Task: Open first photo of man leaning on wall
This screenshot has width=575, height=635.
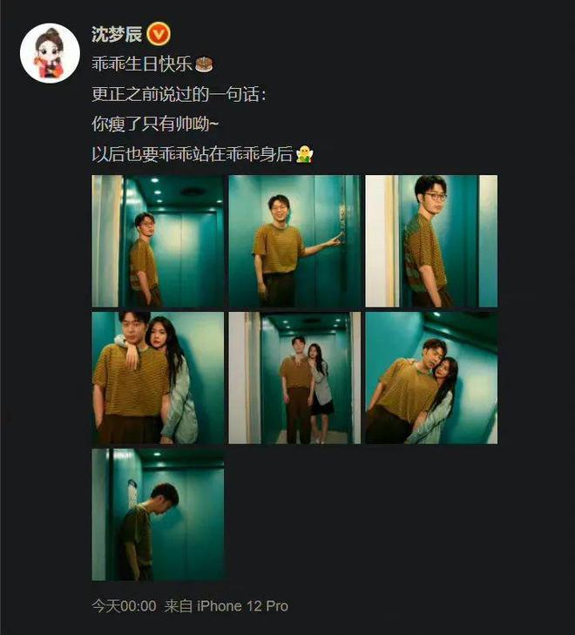Action: pyautogui.click(x=158, y=241)
